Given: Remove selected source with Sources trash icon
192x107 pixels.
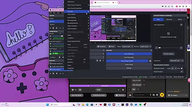Looking at the screenshot, I should [x=53, y=73].
